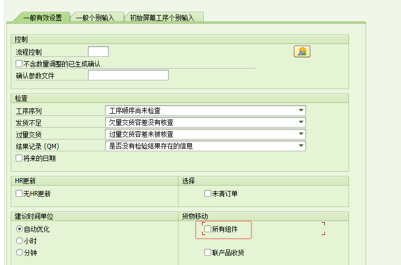The image size is (401, 265).
Task: Check the 未清订单 option
Action: point(208,194)
